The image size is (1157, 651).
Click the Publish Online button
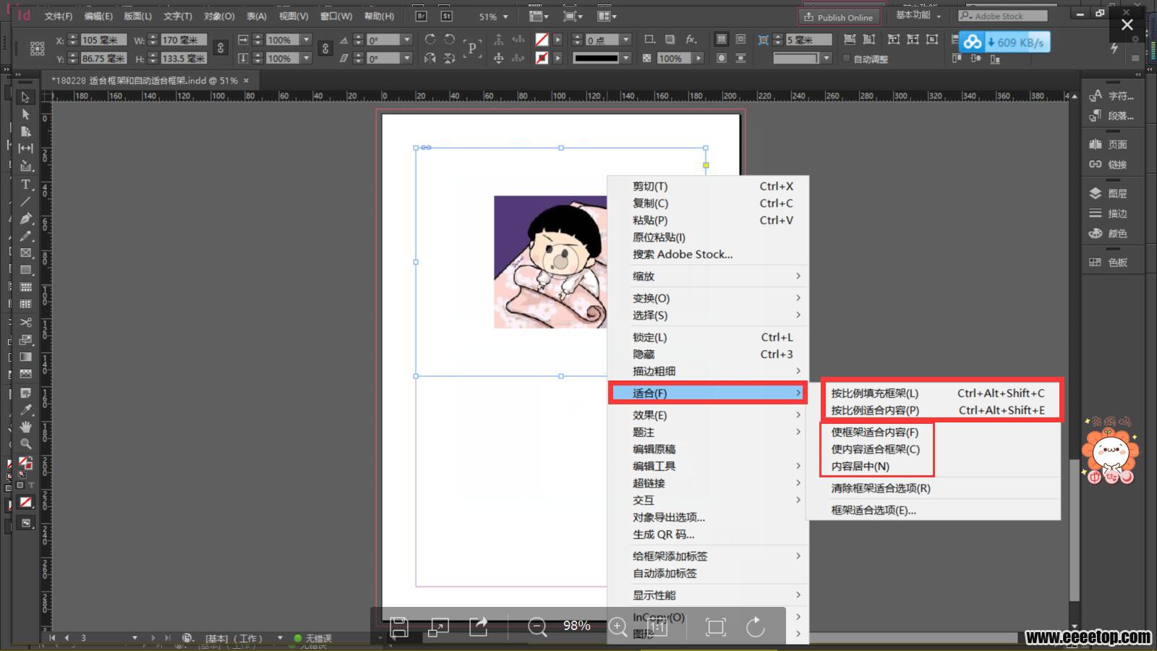tap(839, 17)
